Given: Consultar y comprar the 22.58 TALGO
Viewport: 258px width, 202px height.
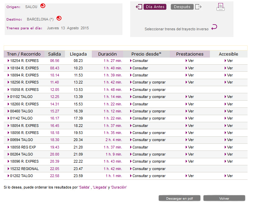Looking at the screenshot, I should pos(148,176).
